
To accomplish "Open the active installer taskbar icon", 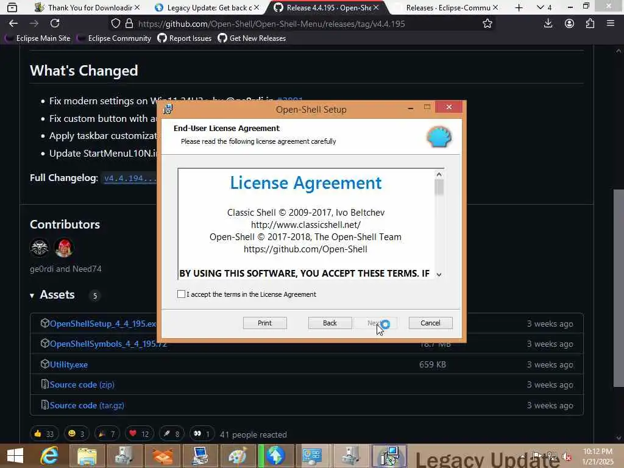I will tap(389, 456).
